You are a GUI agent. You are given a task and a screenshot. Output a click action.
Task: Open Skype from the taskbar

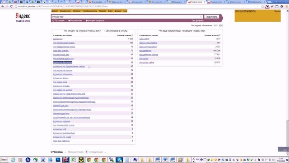[119, 160]
